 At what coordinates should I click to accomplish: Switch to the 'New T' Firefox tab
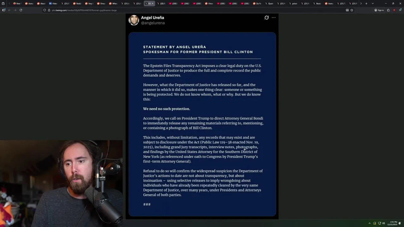(x=17, y=3)
